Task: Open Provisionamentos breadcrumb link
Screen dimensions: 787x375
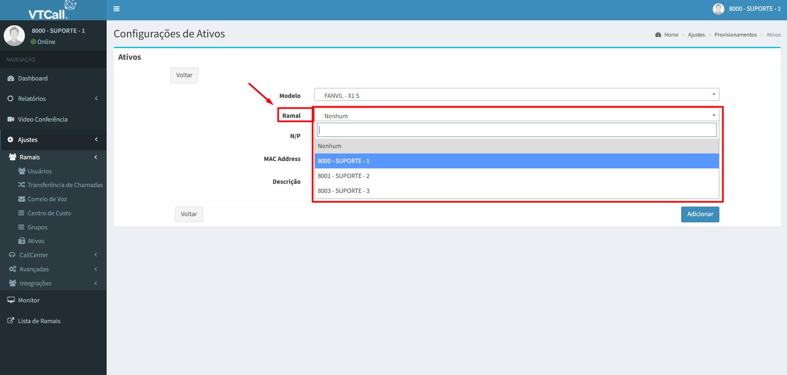Action: [735, 35]
